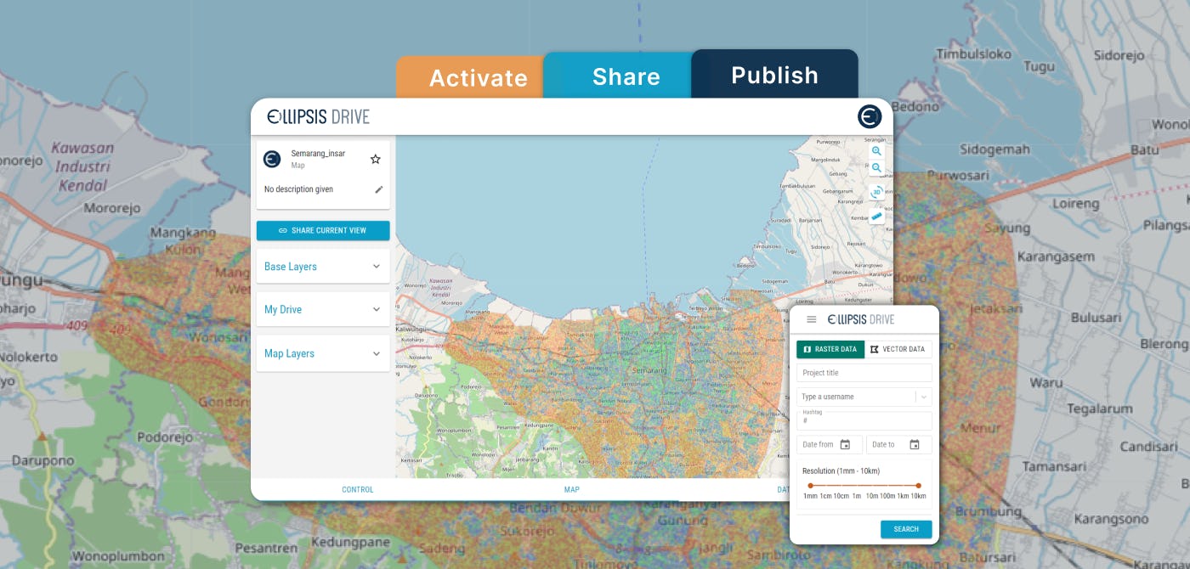The image size is (1190, 569).
Task: Select the ruler measure tool
Action: click(x=876, y=217)
